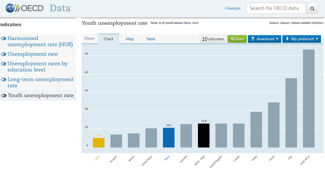Switch to the Map tab
The width and height of the screenshot is (325, 170).
click(x=130, y=39)
